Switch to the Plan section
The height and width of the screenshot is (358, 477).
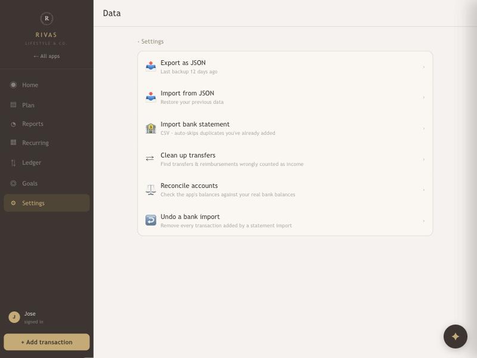point(47,105)
